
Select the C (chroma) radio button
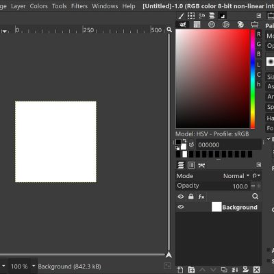(x=259, y=75)
